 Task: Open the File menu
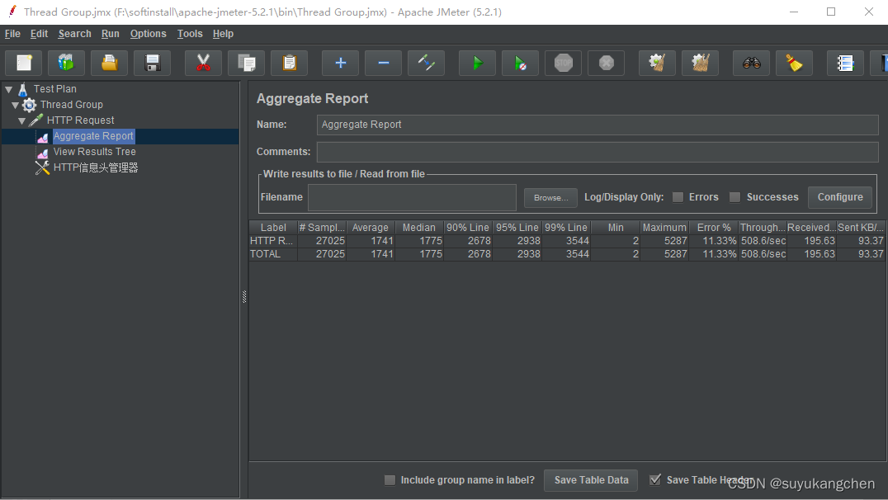coord(12,34)
